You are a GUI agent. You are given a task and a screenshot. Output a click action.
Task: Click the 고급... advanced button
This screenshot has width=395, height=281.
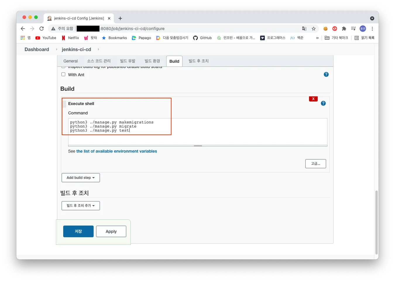tap(316, 164)
